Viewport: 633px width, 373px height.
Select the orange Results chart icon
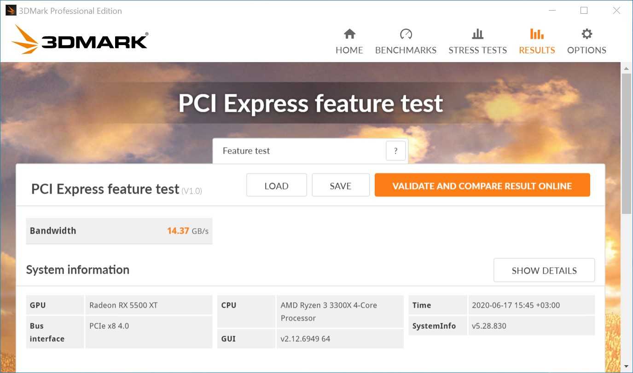[537, 34]
